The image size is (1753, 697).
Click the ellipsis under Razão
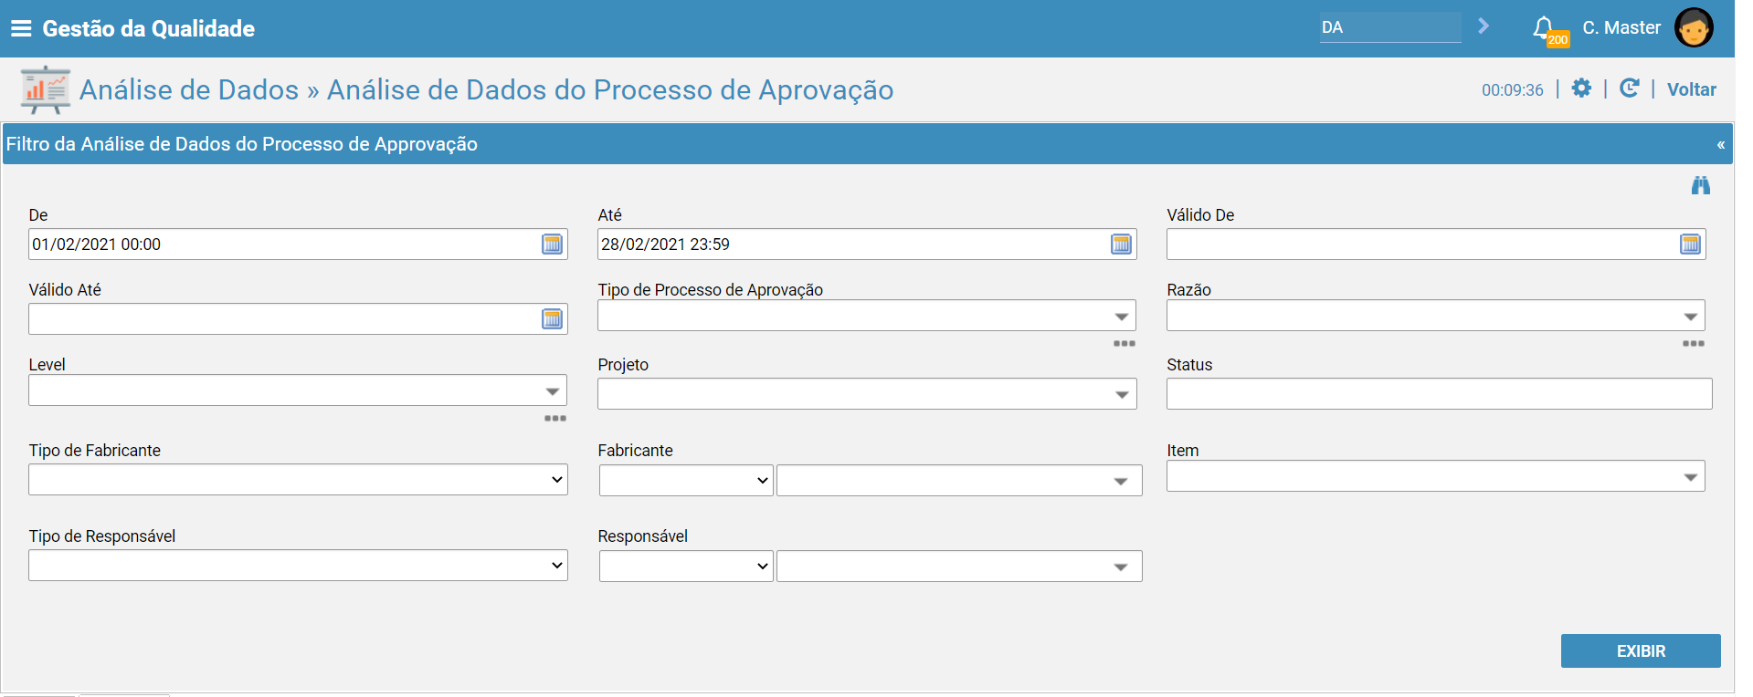1694,344
